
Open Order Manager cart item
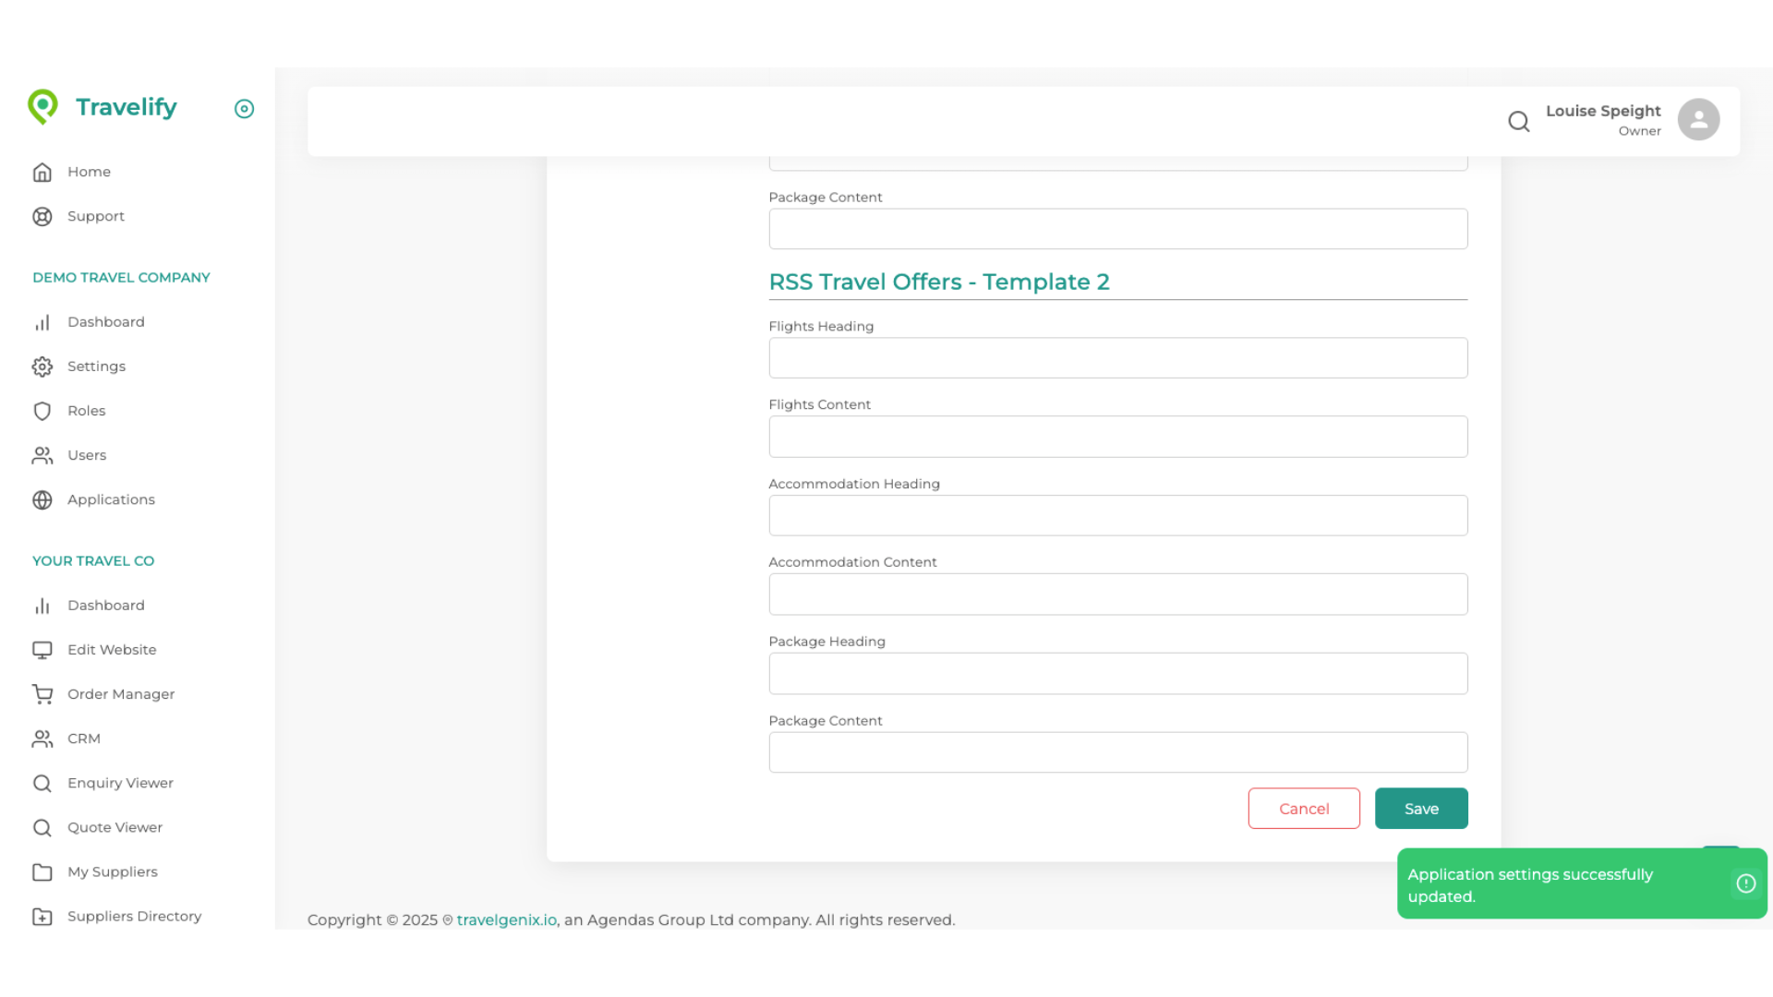point(120,694)
